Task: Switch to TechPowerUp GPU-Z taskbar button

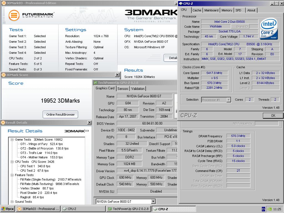Action: [x=128, y=209]
